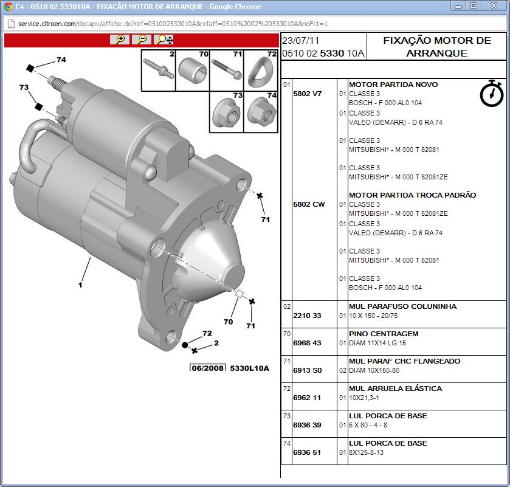Click 10 X 150 - 20/75 specification
510x487 pixels.
tap(373, 316)
